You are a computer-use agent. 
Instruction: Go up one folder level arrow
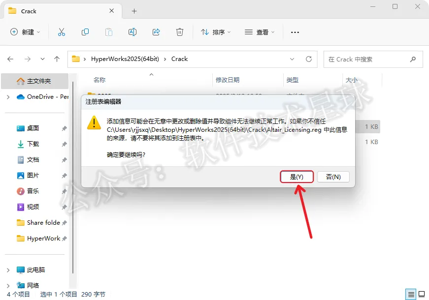(x=57, y=59)
